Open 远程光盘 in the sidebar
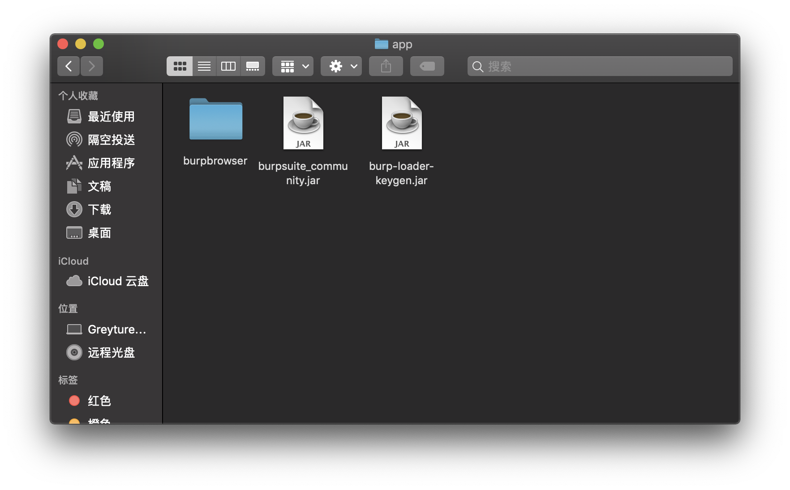Image resolution: width=790 pixels, height=490 pixels. point(106,353)
